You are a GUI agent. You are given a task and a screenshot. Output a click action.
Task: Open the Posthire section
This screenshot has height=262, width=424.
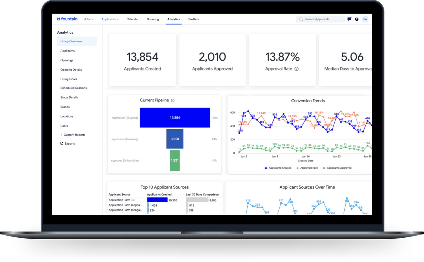[x=194, y=19]
